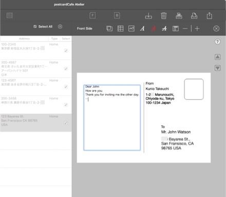Switch to front side with F icon

(92, 15)
